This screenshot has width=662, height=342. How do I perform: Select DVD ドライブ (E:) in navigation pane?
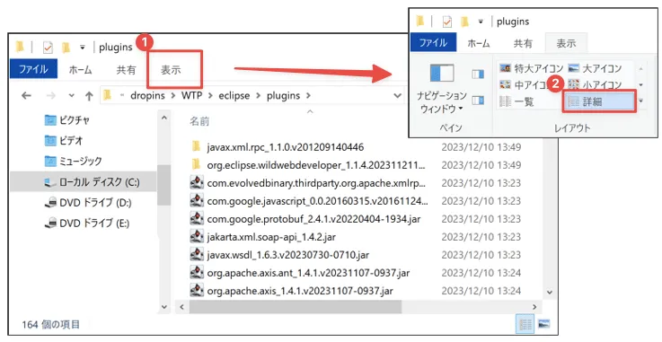click(87, 223)
